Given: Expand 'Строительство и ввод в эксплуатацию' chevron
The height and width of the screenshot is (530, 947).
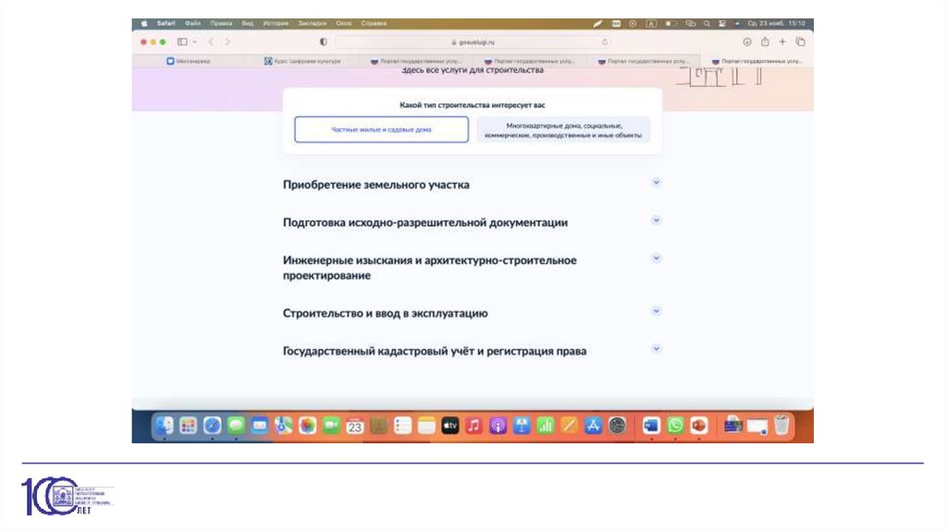Looking at the screenshot, I should (x=656, y=311).
